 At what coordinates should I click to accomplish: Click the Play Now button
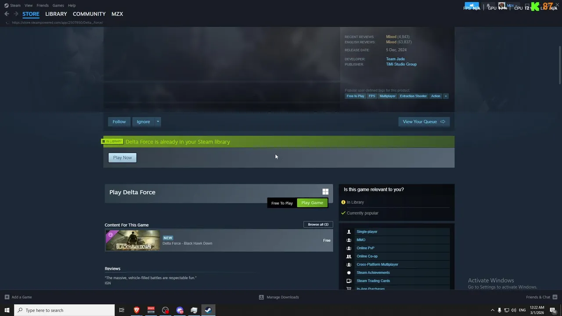pyautogui.click(x=122, y=158)
